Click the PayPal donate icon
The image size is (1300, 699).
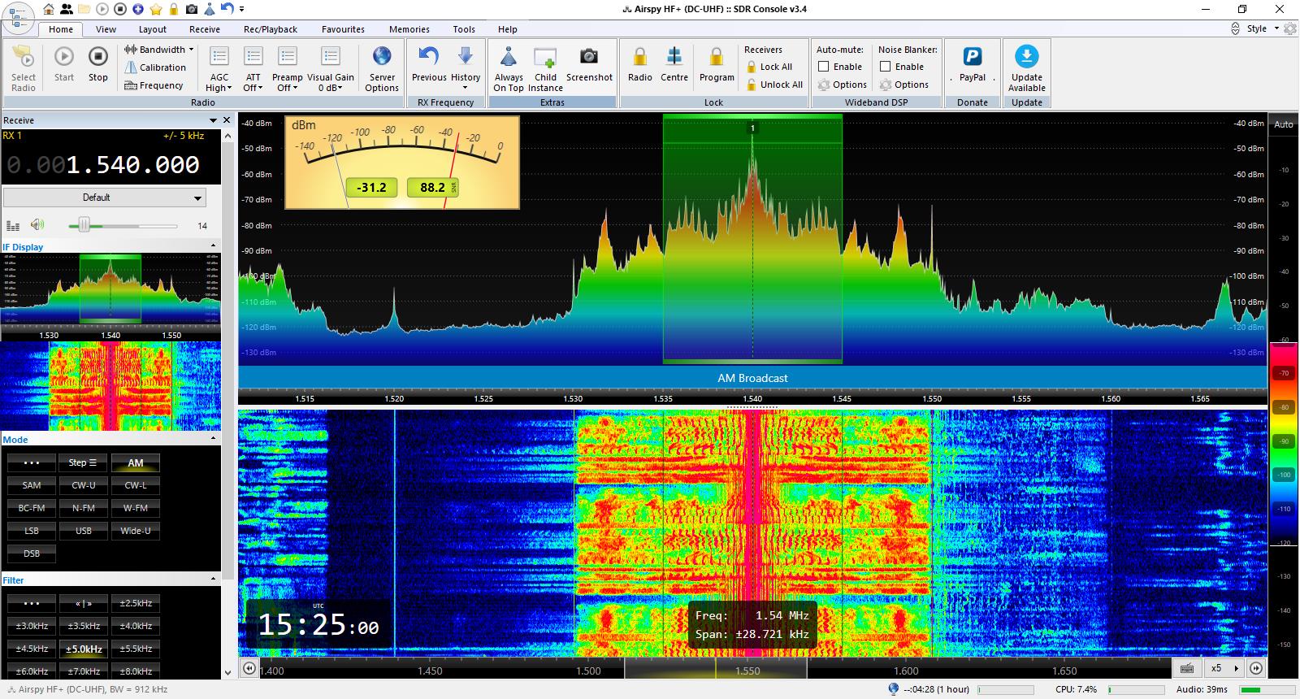click(x=972, y=57)
